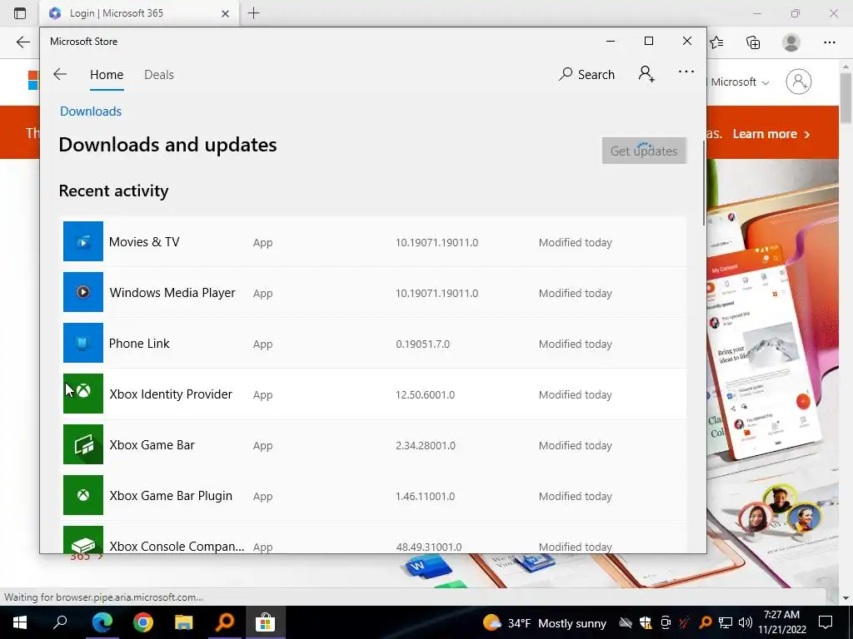Click version 0.19051.7.0 of Phone Link
Image resolution: width=853 pixels, height=639 pixels.
422,344
